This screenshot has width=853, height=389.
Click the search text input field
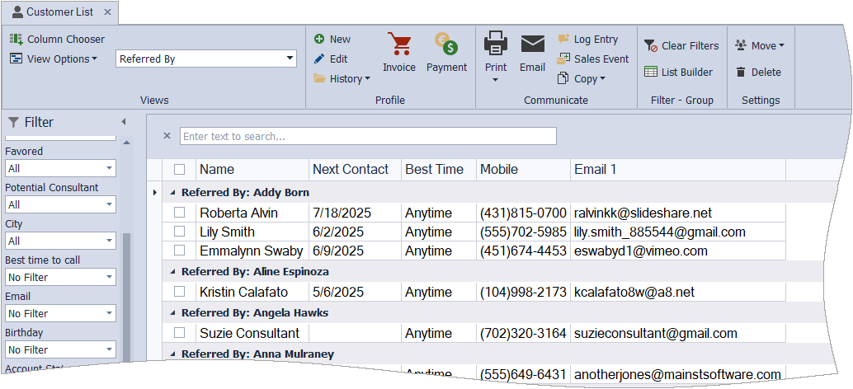coord(368,136)
